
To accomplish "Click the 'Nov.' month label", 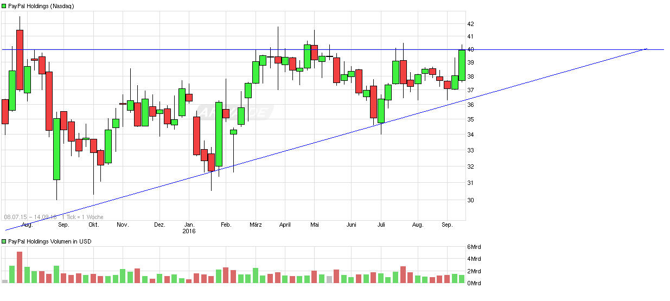I will tap(123, 225).
